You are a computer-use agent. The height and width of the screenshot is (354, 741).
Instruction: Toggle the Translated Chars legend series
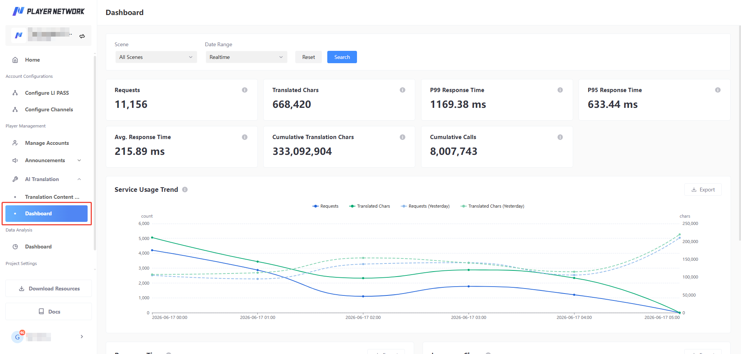pos(370,206)
